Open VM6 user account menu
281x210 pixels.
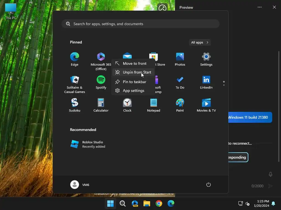pyautogui.click(x=80, y=185)
